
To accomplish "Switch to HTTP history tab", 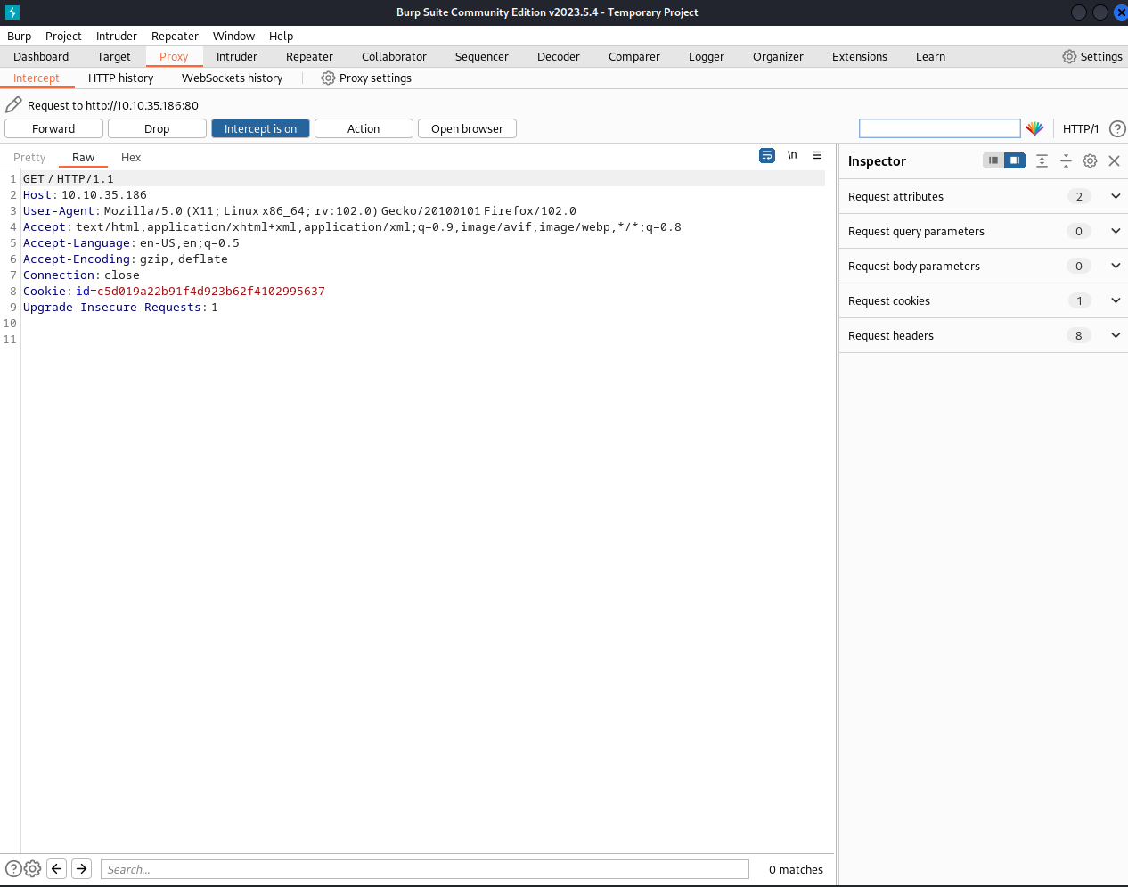I will 120,78.
